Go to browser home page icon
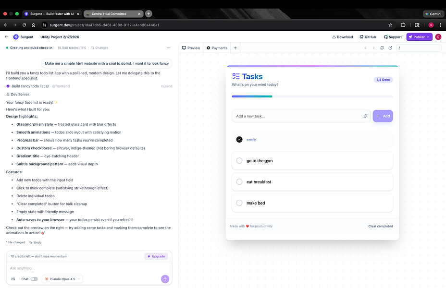446x288 pixels. click(x=33, y=25)
